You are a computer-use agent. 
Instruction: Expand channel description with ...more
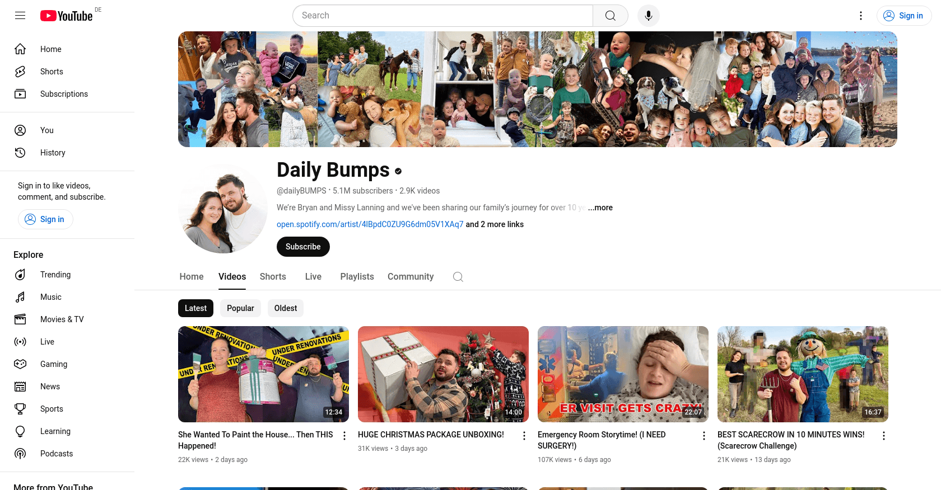pos(600,208)
